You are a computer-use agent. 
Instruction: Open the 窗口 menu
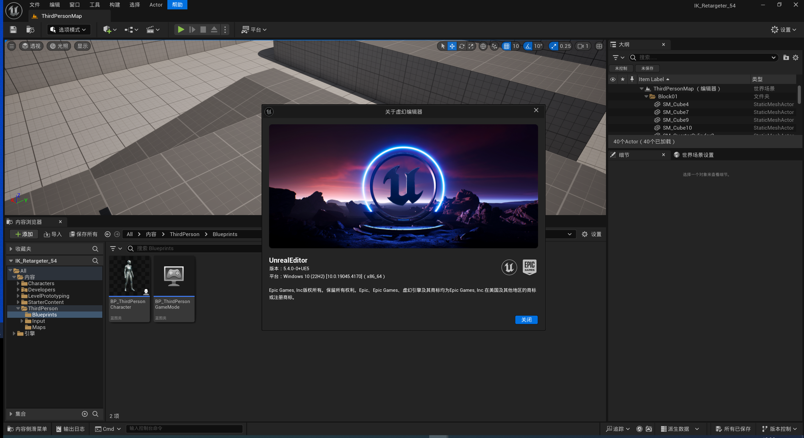coord(74,5)
